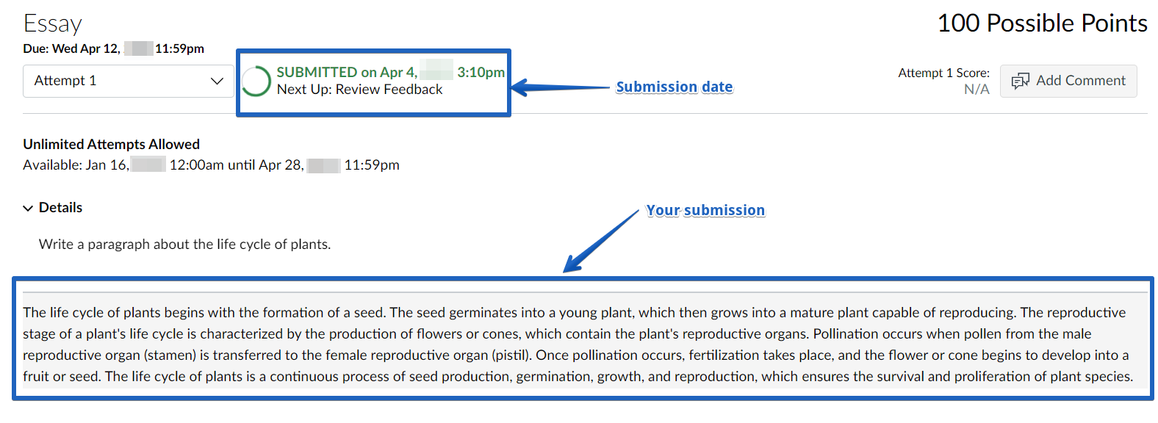The image size is (1158, 423).
Task: Click the Attempt 1 Score N/A value
Action: (x=977, y=90)
